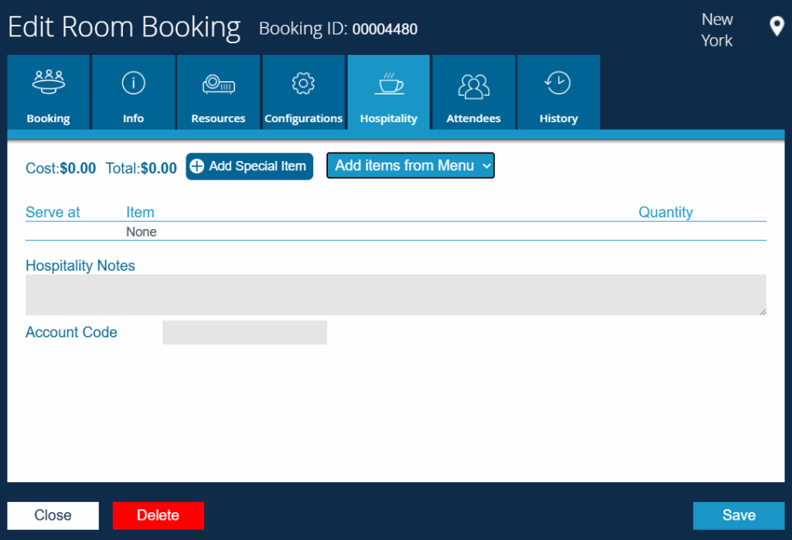This screenshot has height=540, width=792.
Task: Focus the Account Code input field
Action: (x=244, y=333)
